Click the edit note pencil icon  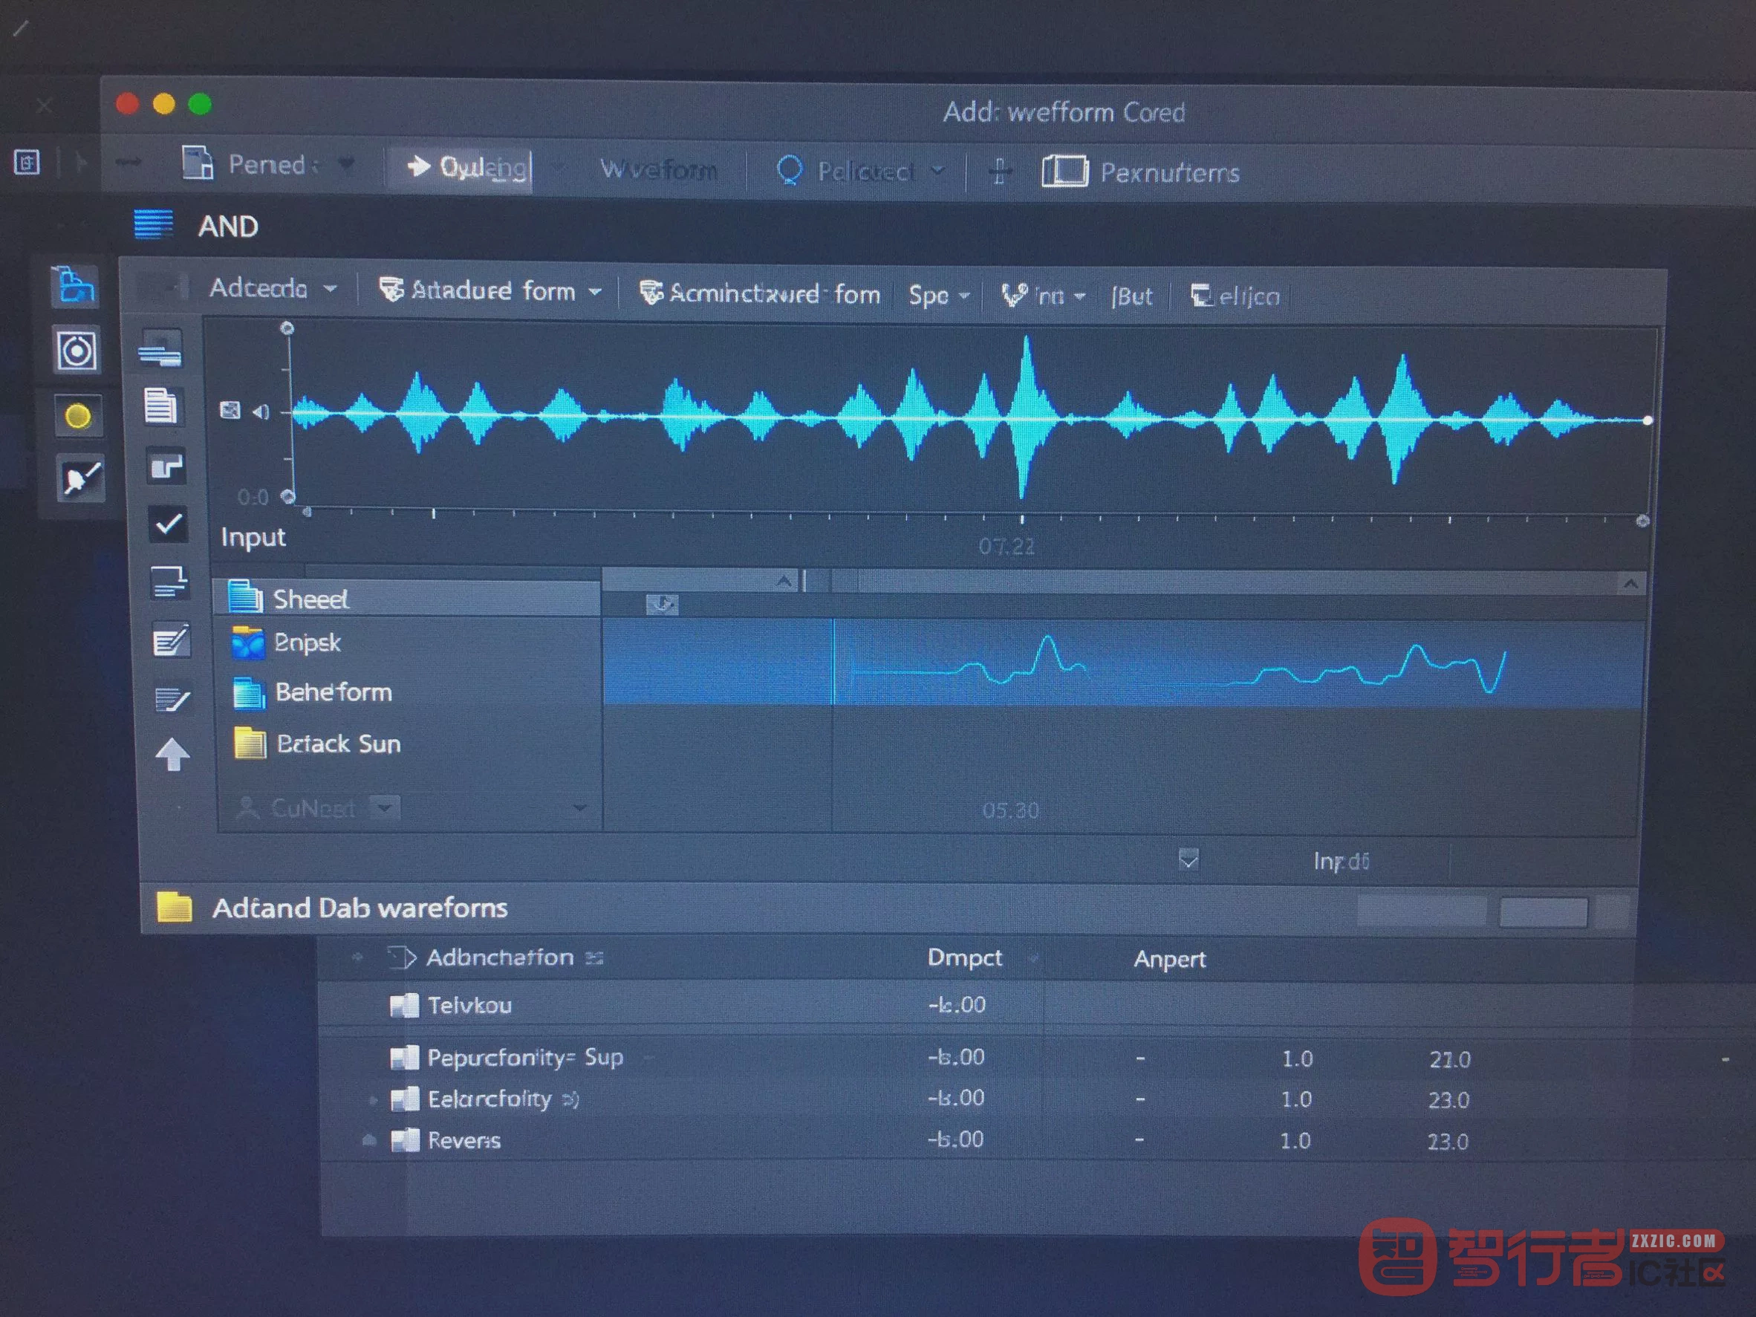click(x=172, y=640)
